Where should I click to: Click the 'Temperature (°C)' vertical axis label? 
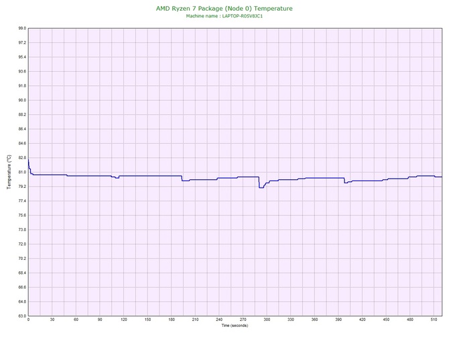9,172
